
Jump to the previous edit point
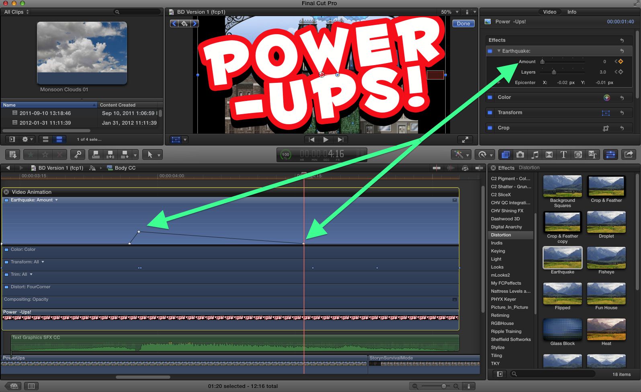tap(311, 140)
